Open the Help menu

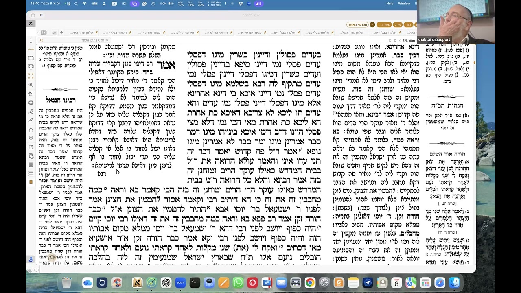click(x=390, y=3)
